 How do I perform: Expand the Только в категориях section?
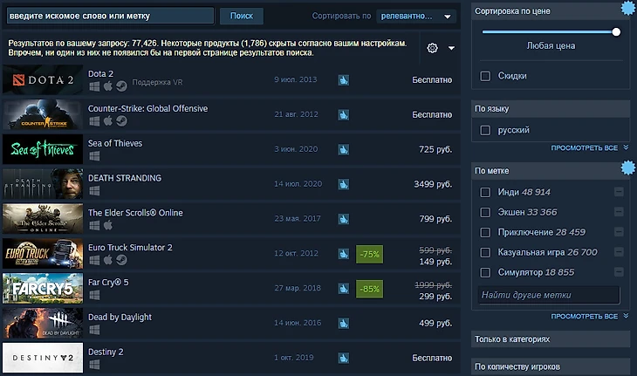point(551,339)
